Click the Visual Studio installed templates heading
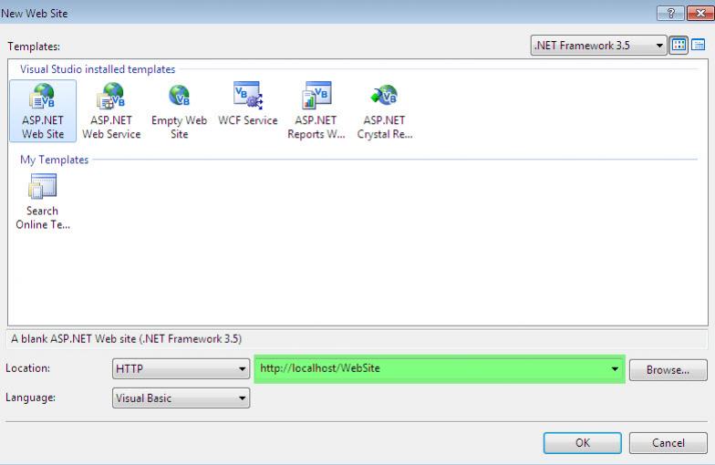The height and width of the screenshot is (465, 715). click(98, 69)
